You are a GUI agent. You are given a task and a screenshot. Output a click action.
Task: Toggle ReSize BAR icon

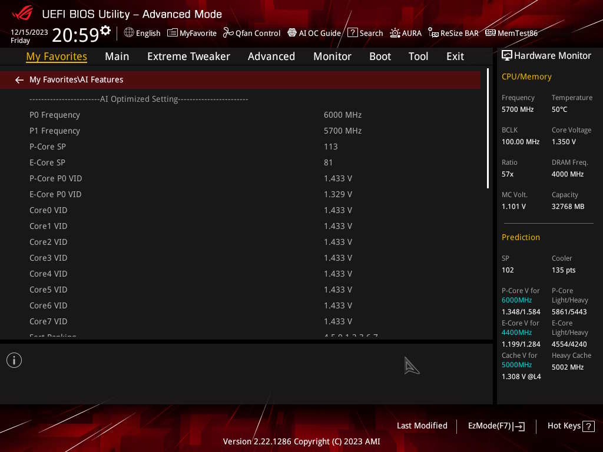point(433,33)
